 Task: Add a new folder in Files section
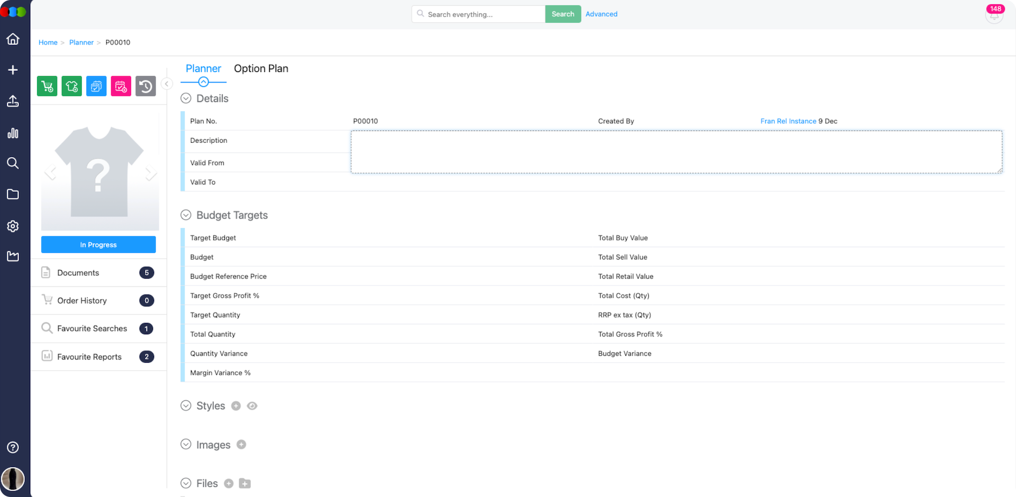[244, 483]
